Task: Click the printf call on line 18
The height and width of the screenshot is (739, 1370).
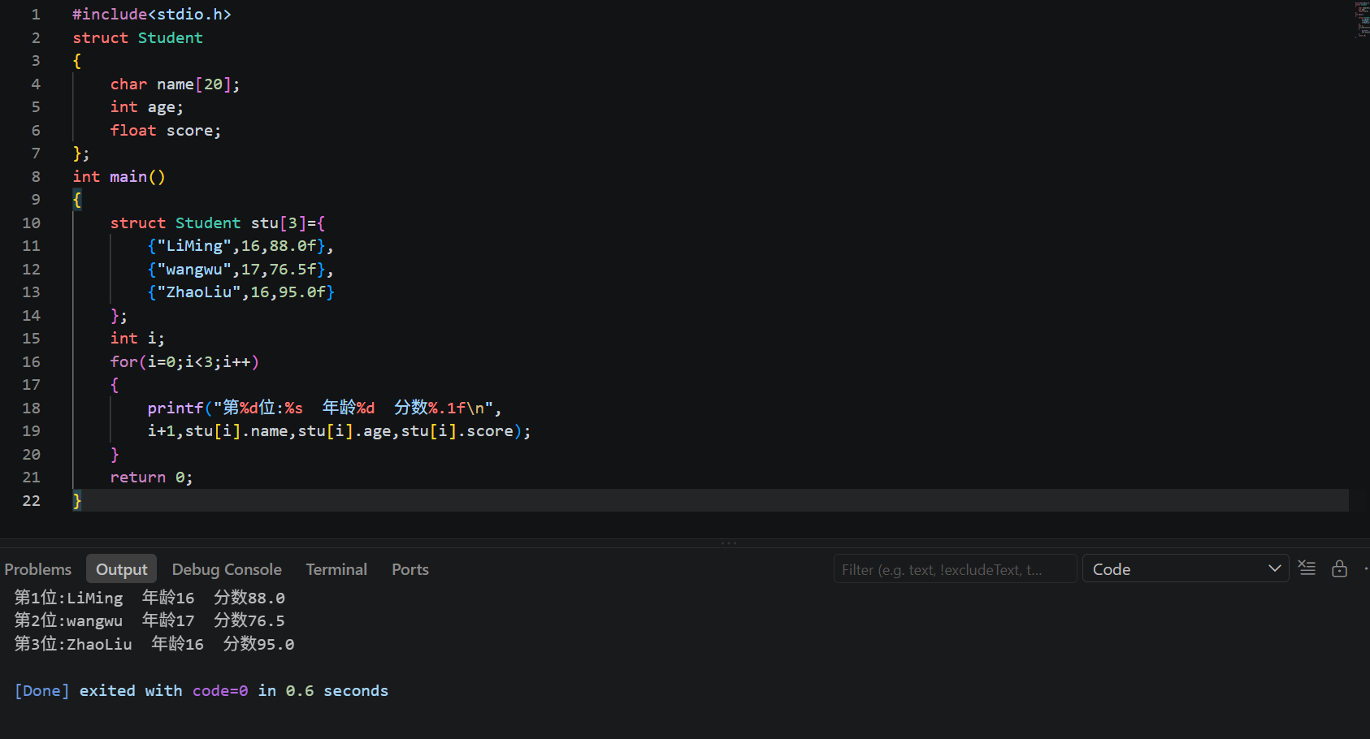Action: (324, 408)
